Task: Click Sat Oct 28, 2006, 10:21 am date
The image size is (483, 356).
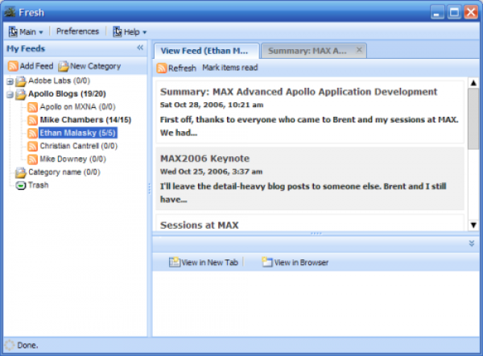Action: pos(212,105)
